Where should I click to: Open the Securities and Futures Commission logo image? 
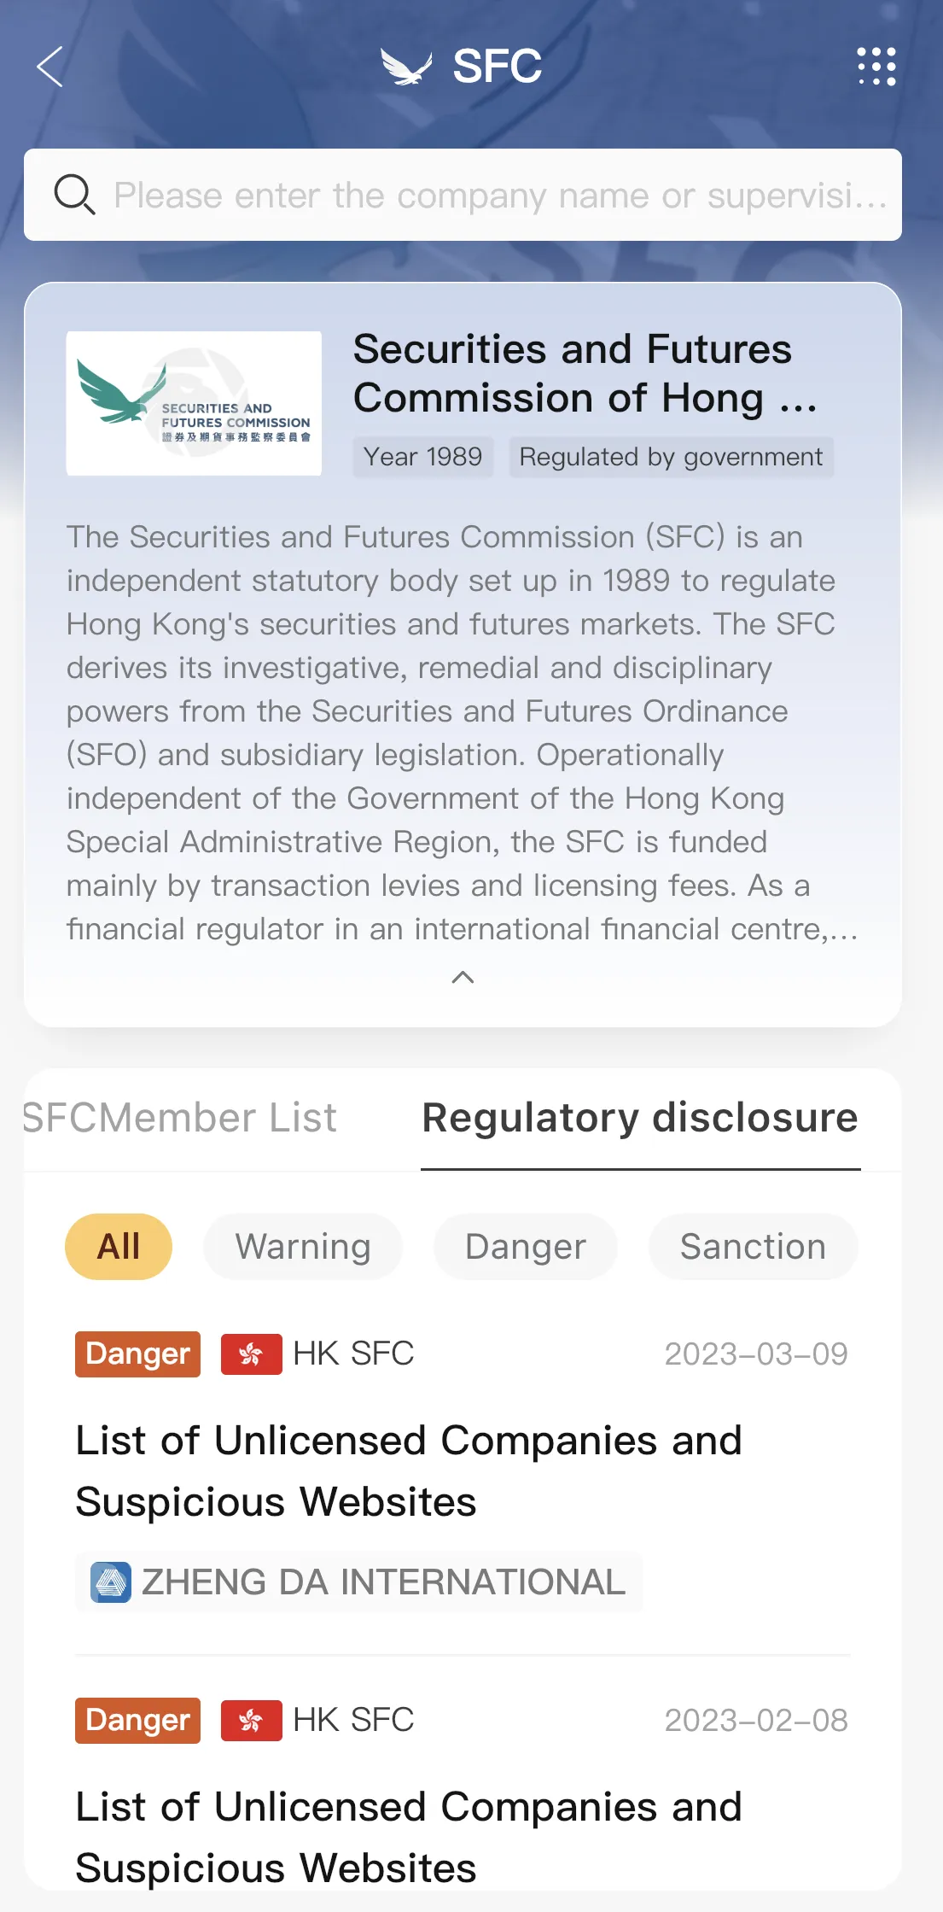pos(194,403)
